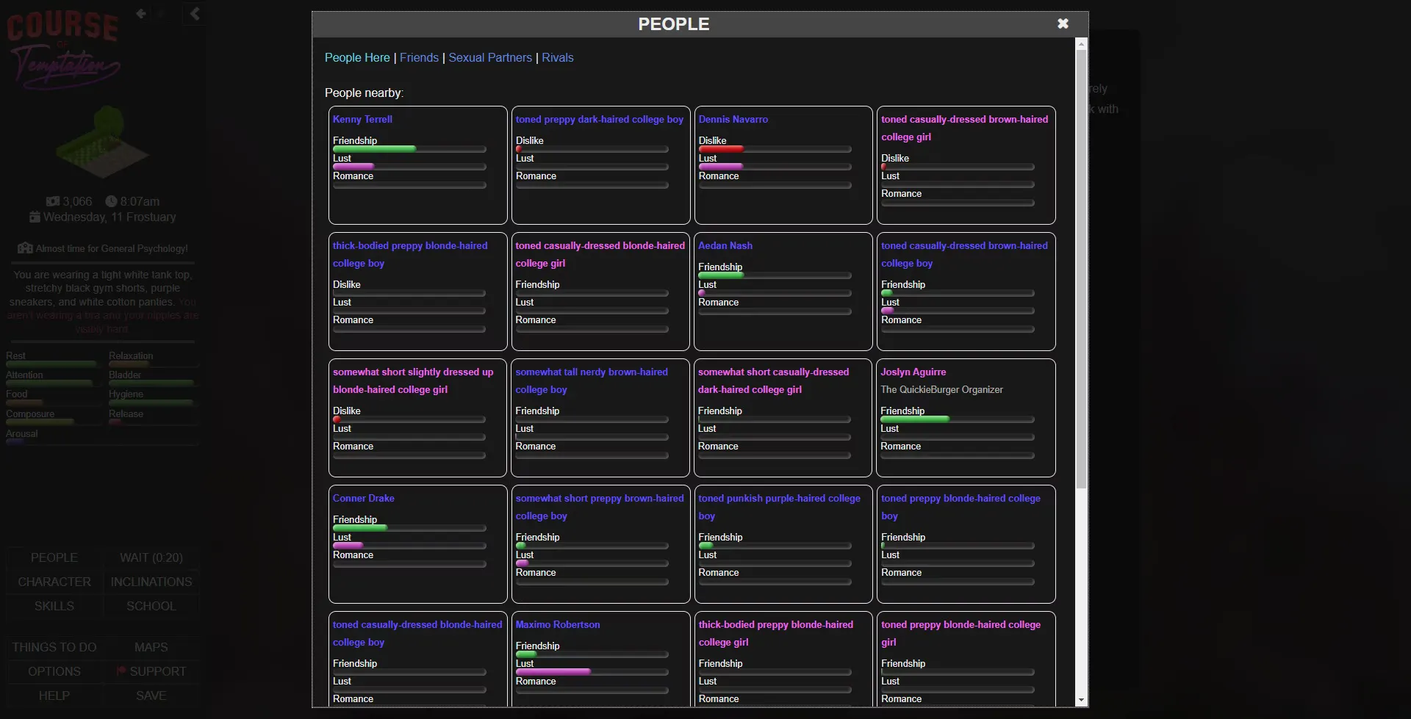Click the People dialog scrollbar thumb
This screenshot has height=719, width=1411.
pyautogui.click(x=1081, y=269)
